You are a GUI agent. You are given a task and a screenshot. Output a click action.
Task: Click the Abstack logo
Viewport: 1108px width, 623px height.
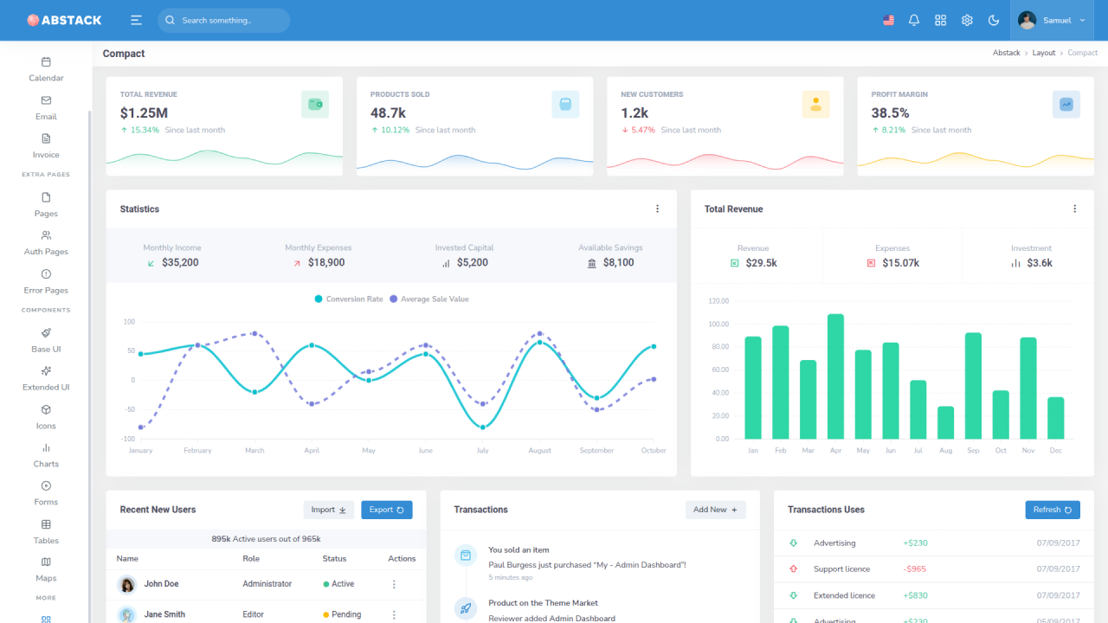click(x=64, y=20)
